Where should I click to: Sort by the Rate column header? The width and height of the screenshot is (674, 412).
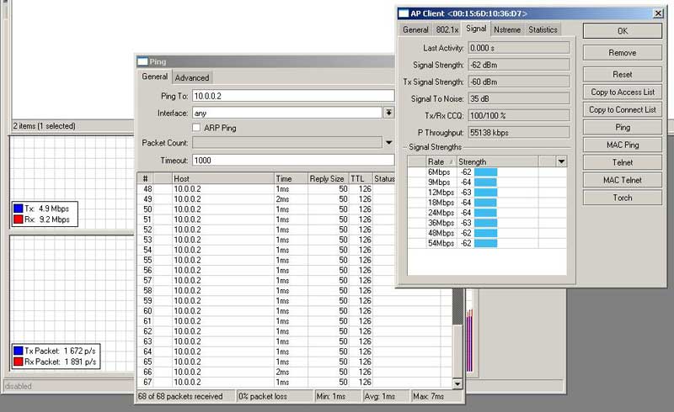(441, 161)
